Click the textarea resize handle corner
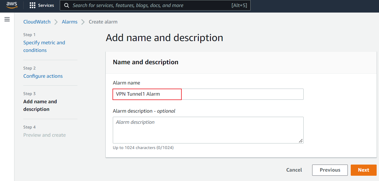This screenshot has height=181, width=379. (x=301, y=141)
